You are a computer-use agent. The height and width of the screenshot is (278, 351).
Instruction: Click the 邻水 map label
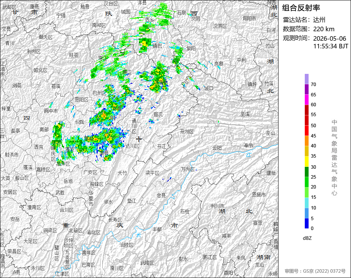click(108, 202)
